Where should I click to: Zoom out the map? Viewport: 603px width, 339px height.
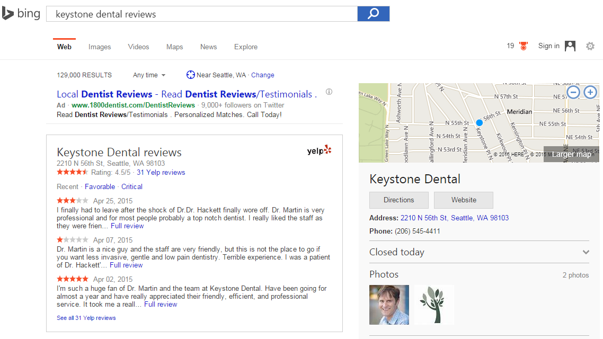pyautogui.click(x=573, y=92)
